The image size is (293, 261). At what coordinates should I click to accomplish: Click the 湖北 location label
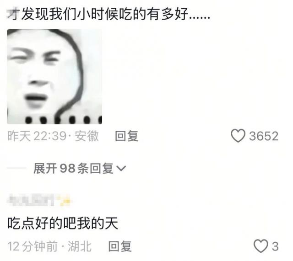pyautogui.click(x=80, y=246)
